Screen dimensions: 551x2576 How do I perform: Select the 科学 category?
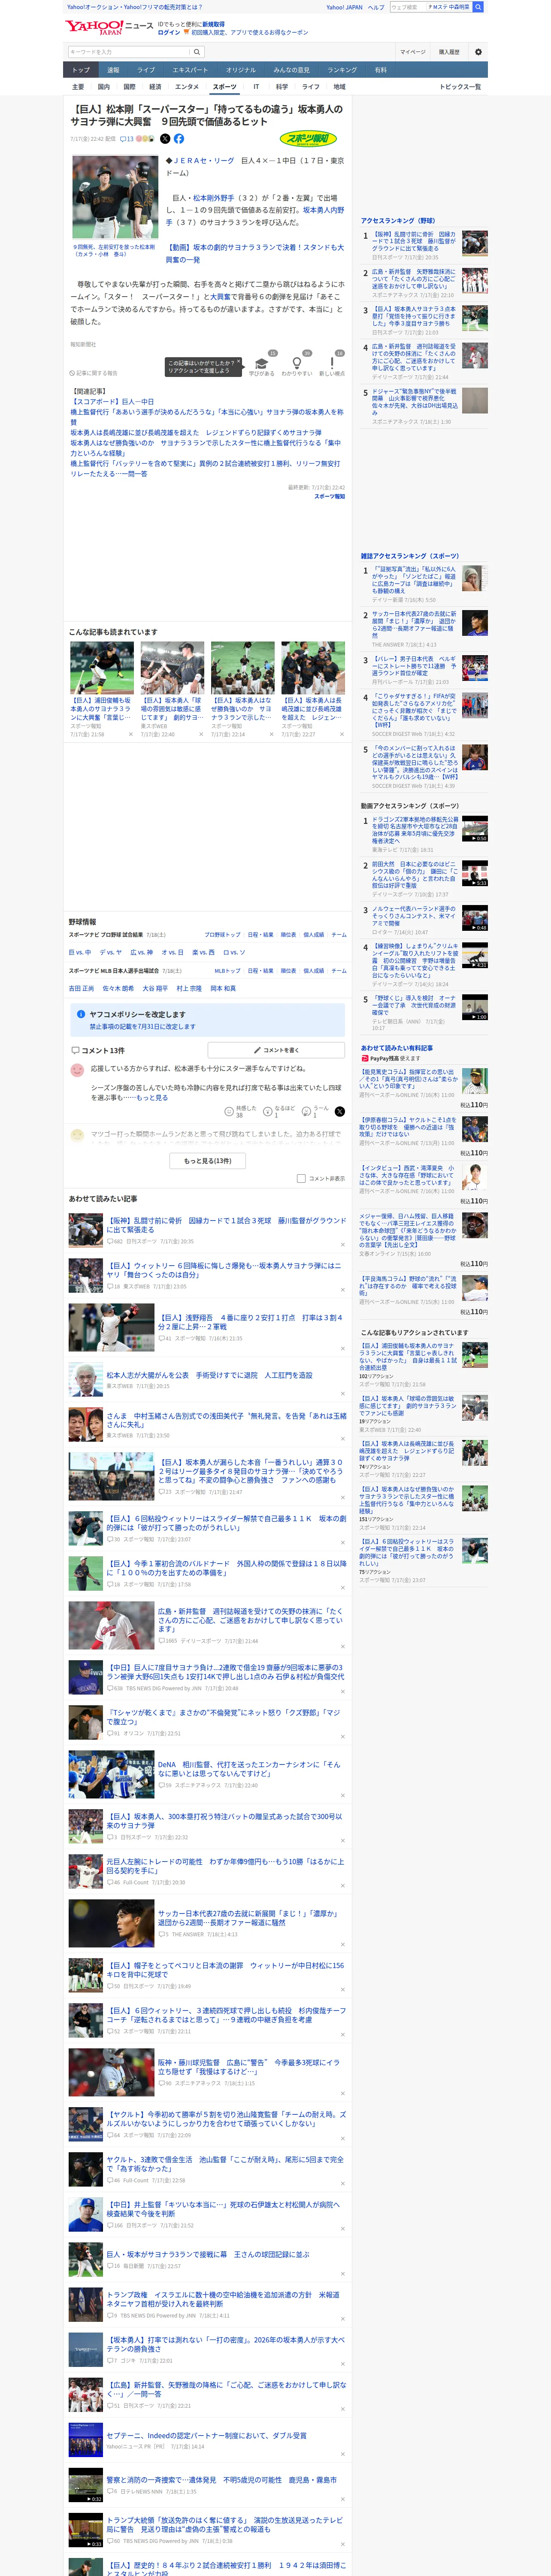point(282,87)
